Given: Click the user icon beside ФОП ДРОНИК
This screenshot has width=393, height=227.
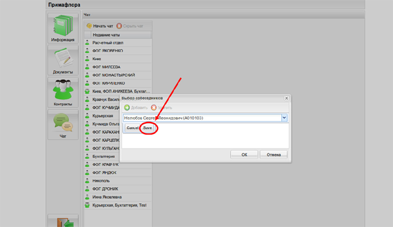Looking at the screenshot, I should pyautogui.click(x=87, y=189).
